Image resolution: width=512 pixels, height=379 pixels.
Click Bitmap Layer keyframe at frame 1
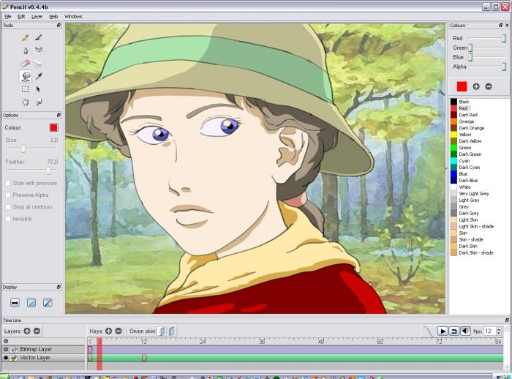tap(90, 350)
